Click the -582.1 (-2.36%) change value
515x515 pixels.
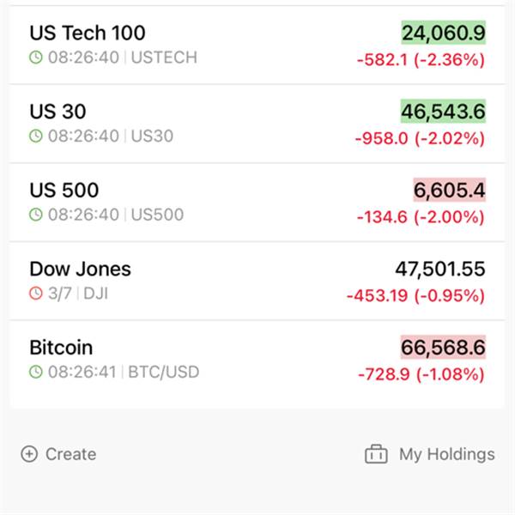(x=421, y=60)
